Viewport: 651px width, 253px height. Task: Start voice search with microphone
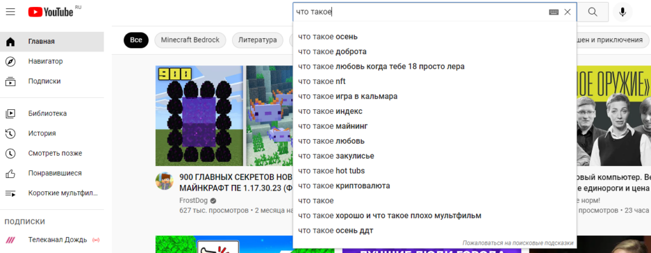pyautogui.click(x=622, y=13)
